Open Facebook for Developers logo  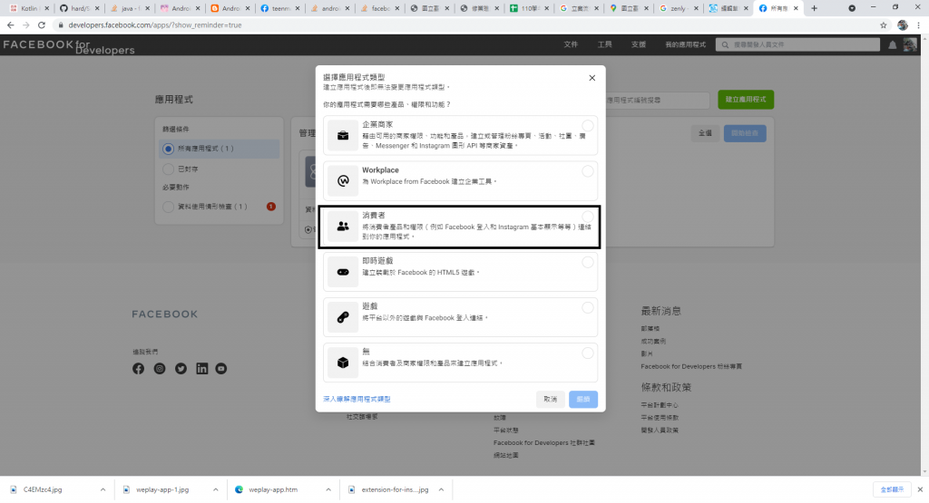click(x=69, y=46)
